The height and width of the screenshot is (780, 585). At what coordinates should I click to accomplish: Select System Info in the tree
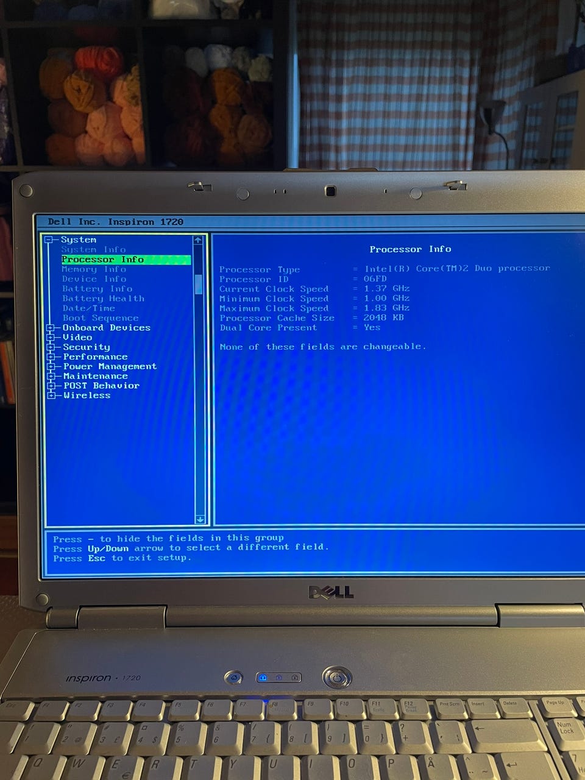[93, 249]
